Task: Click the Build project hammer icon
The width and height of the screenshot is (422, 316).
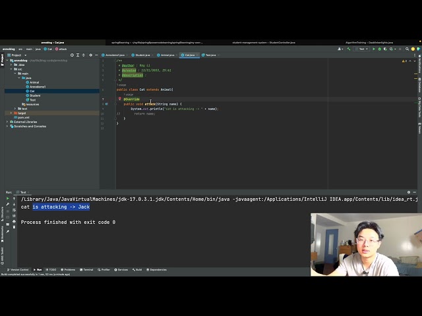Action: click(x=349, y=49)
